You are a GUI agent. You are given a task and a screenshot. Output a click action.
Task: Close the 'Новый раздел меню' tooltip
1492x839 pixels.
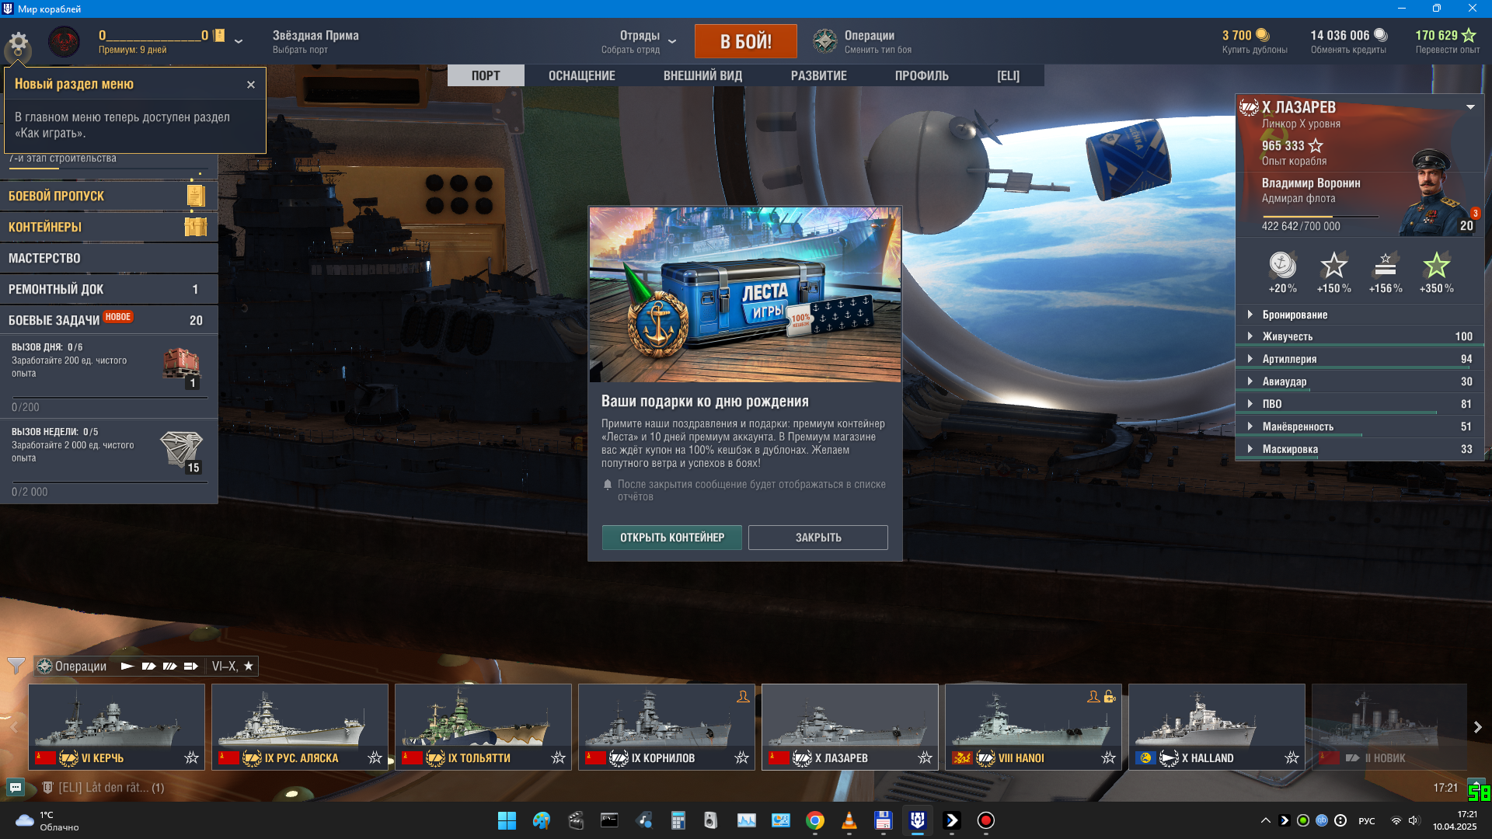pyautogui.click(x=251, y=85)
